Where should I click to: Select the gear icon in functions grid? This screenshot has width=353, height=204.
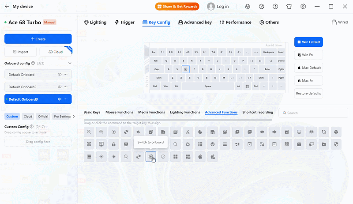pyautogui.click(x=188, y=144)
